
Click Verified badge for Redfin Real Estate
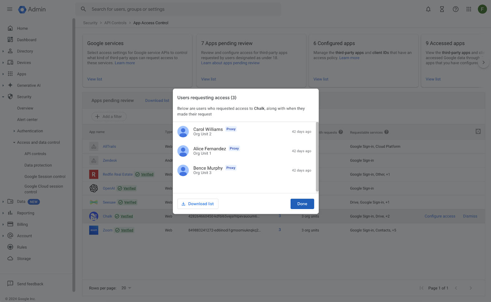coord(145,174)
